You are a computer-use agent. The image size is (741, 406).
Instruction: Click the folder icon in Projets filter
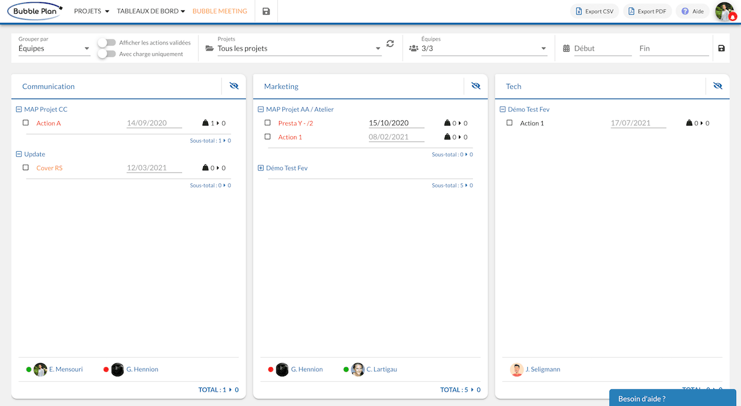point(209,48)
